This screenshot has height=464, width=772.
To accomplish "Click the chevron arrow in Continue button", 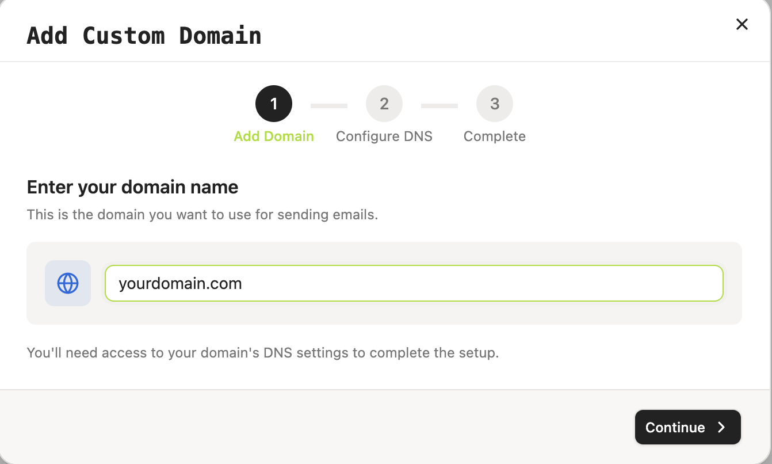I will (721, 427).
